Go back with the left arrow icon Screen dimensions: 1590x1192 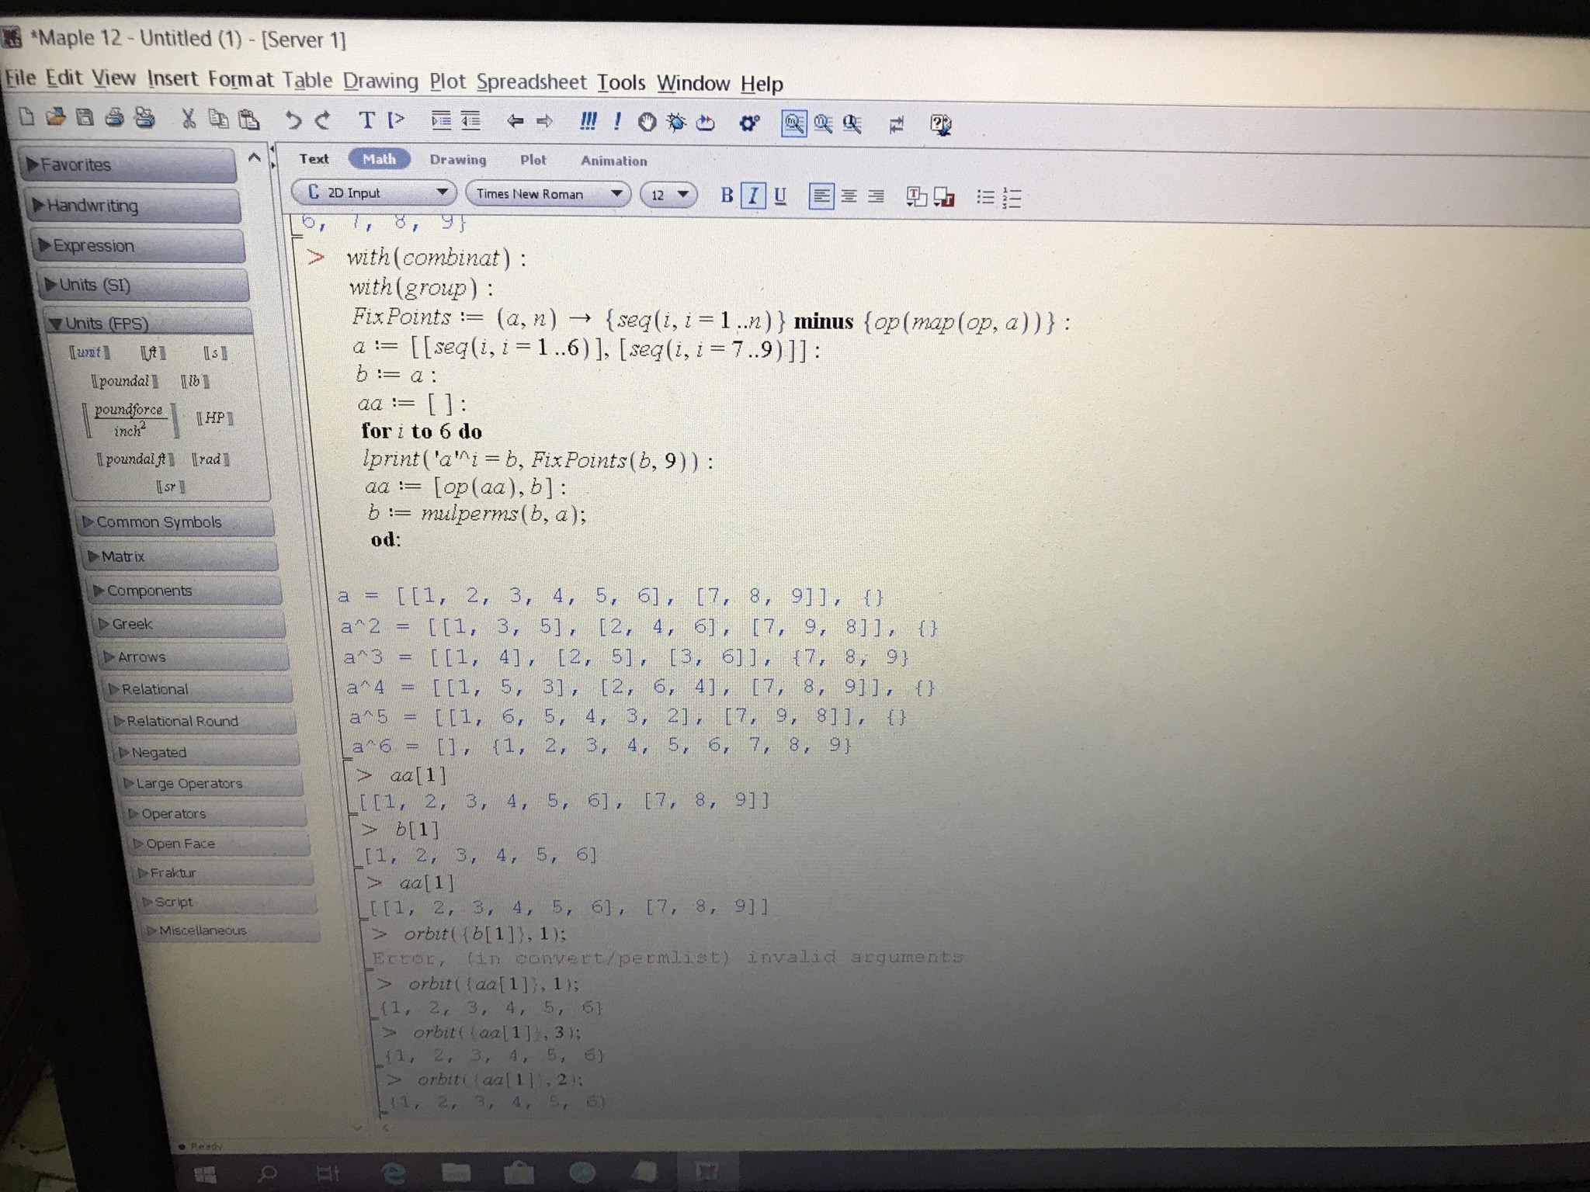click(x=515, y=121)
